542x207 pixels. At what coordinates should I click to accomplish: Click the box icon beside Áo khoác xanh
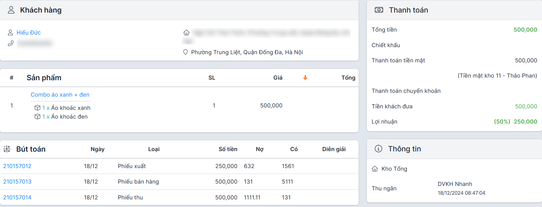pyautogui.click(x=38, y=108)
